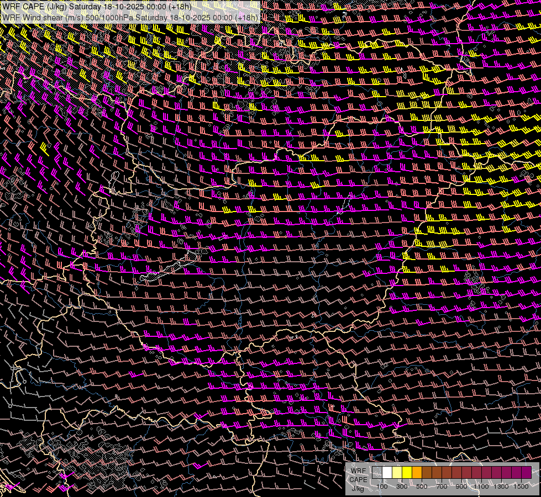Select the swatch just right of the 1100 tick
Viewport: 541px width, 497px height.
click(x=487, y=472)
